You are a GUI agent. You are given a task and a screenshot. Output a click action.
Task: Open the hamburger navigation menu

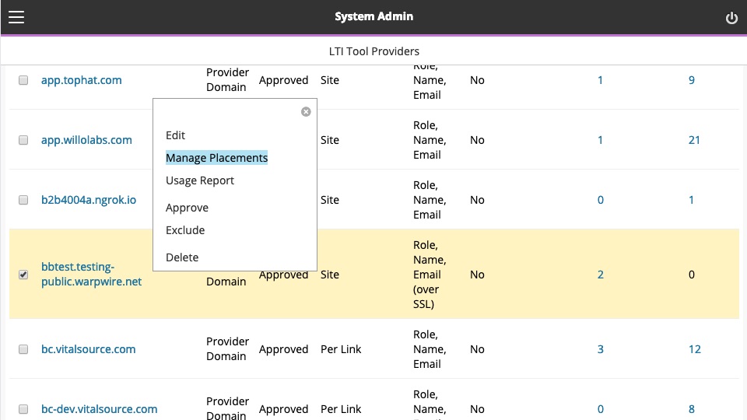(x=16, y=17)
